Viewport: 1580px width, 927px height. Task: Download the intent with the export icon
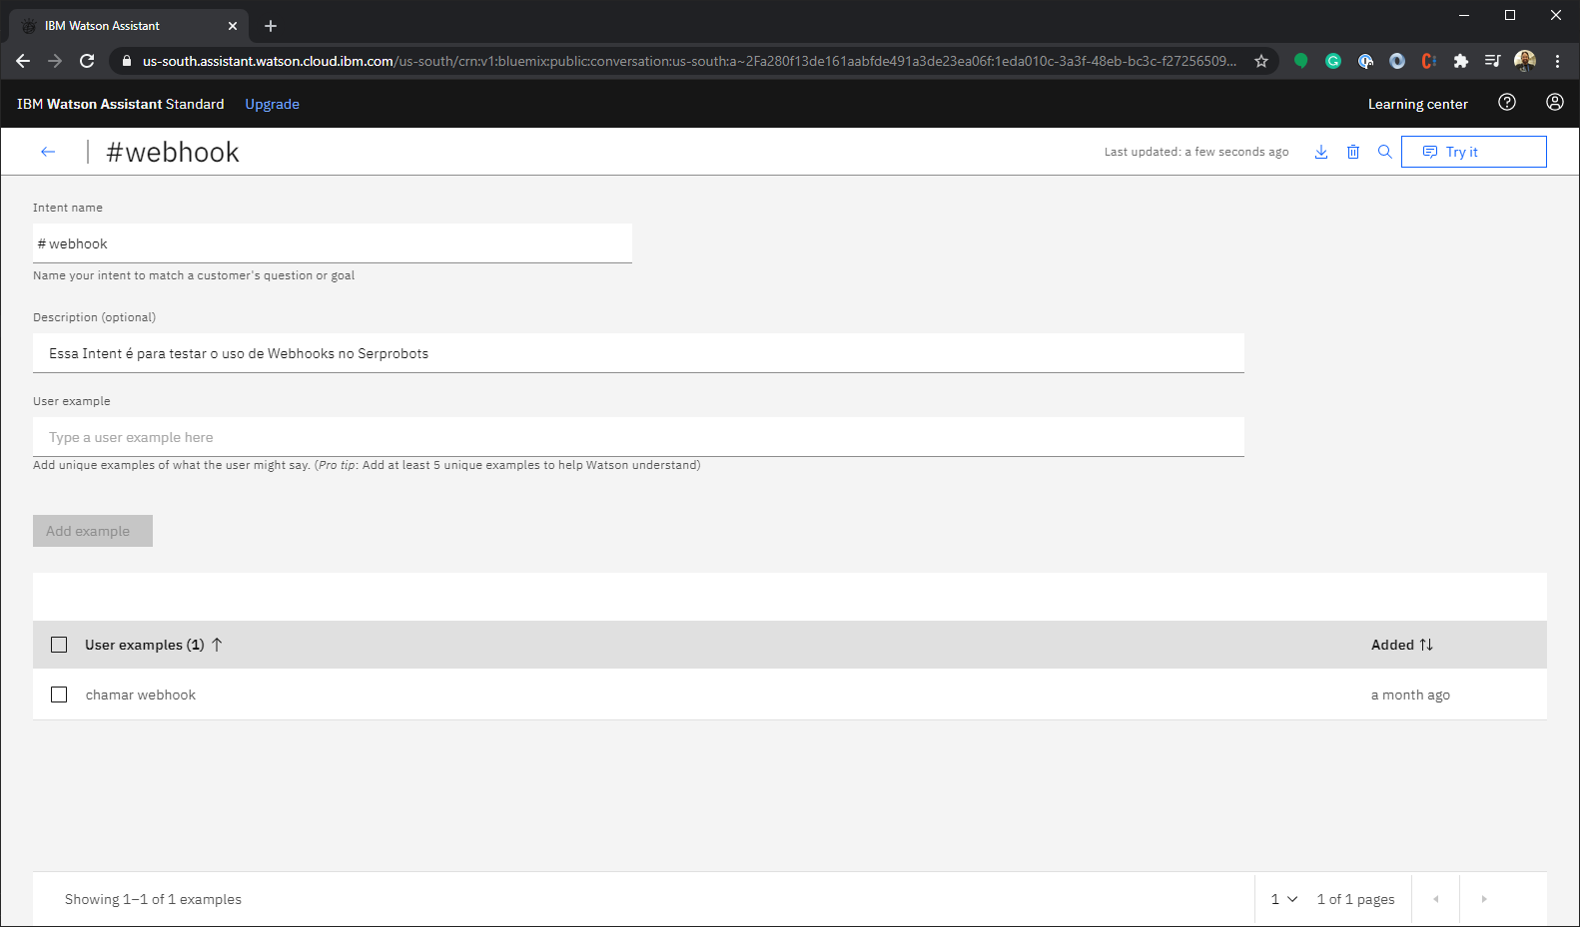[1321, 152]
